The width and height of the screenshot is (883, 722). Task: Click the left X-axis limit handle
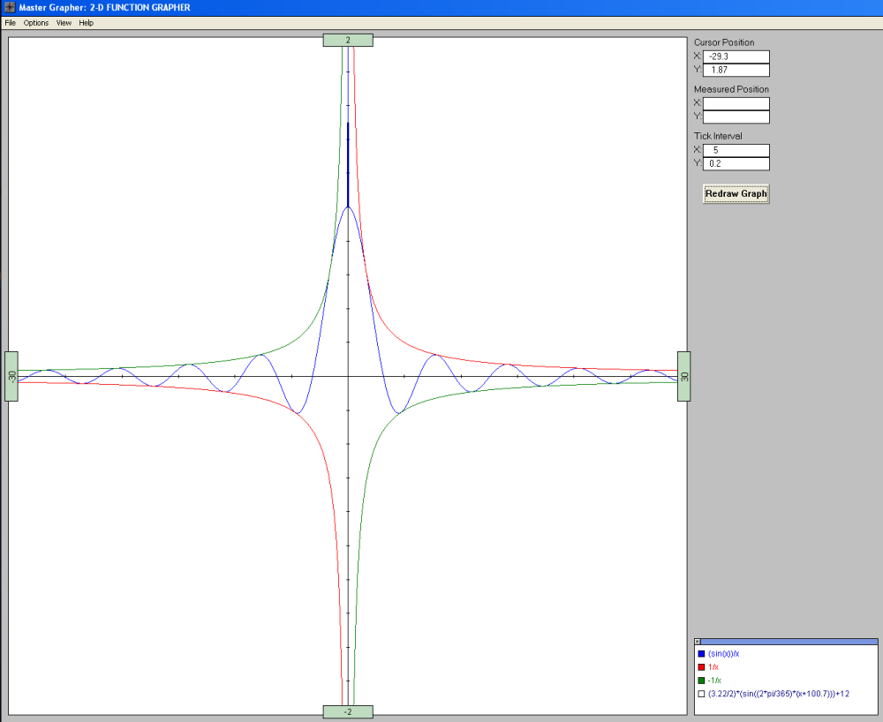click(11, 376)
